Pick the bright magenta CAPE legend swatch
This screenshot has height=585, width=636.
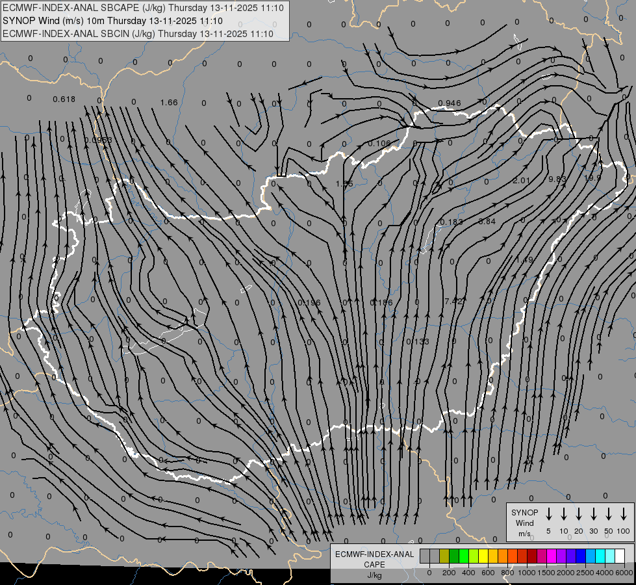click(552, 556)
